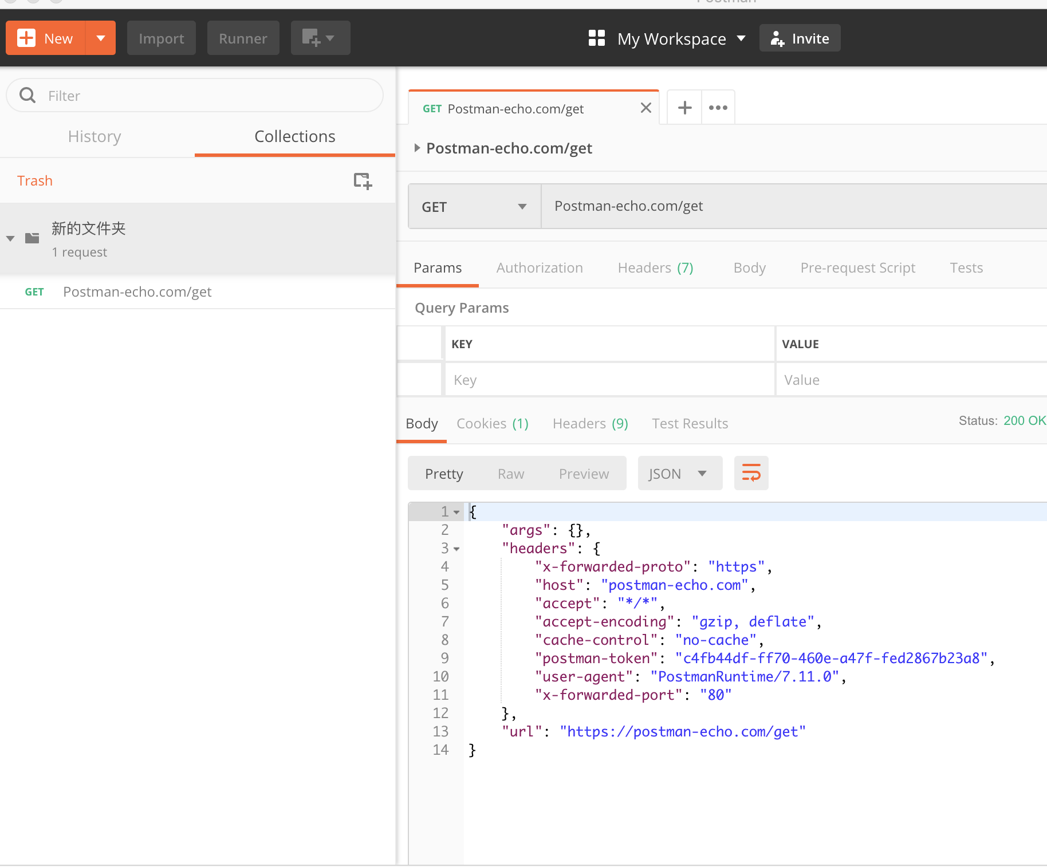Click the "x-forwarded-proto" line in response
Image resolution: width=1047 pixels, height=867 pixels.
pos(653,566)
